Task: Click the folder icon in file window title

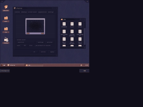Action: tap(62, 20)
